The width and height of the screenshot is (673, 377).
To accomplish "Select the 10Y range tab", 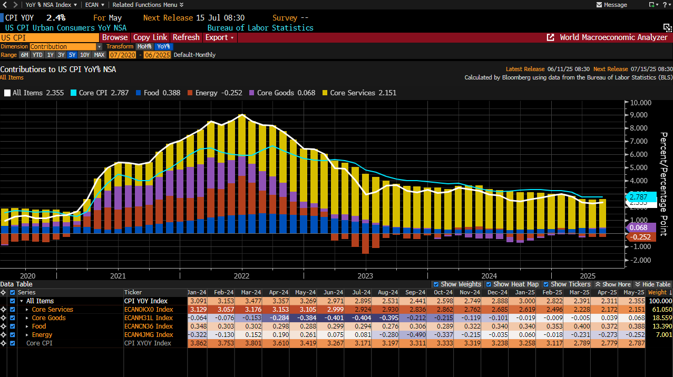I will click(x=85, y=55).
